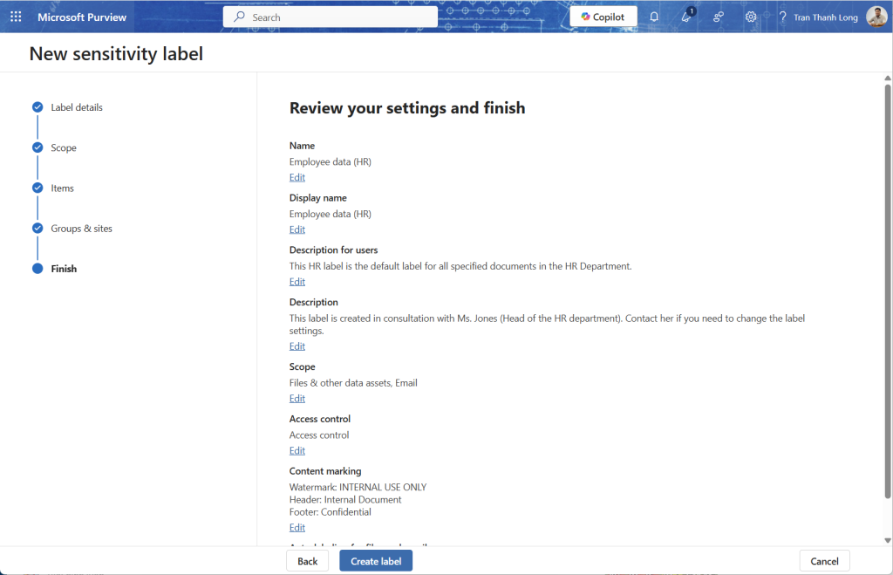Click the Create label button
Image resolution: width=893 pixels, height=575 pixels.
(x=376, y=561)
